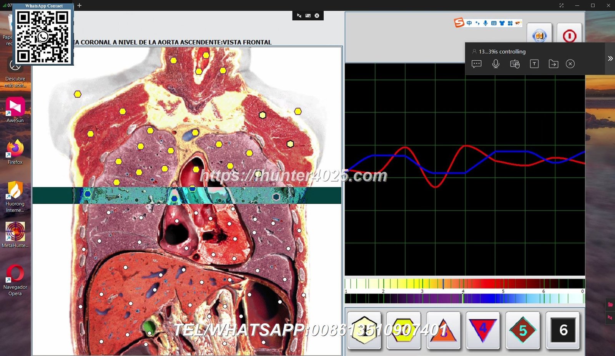
Task: Select the black square level 6 marker
Action: 563,330
